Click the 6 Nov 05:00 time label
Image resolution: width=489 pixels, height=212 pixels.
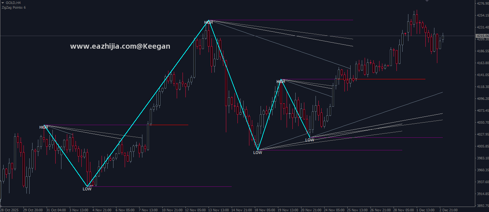tap(125, 210)
